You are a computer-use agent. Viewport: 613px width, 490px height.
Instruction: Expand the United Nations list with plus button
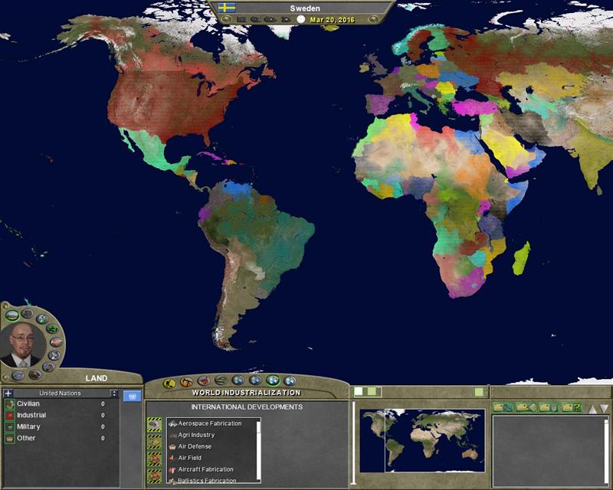(8, 394)
